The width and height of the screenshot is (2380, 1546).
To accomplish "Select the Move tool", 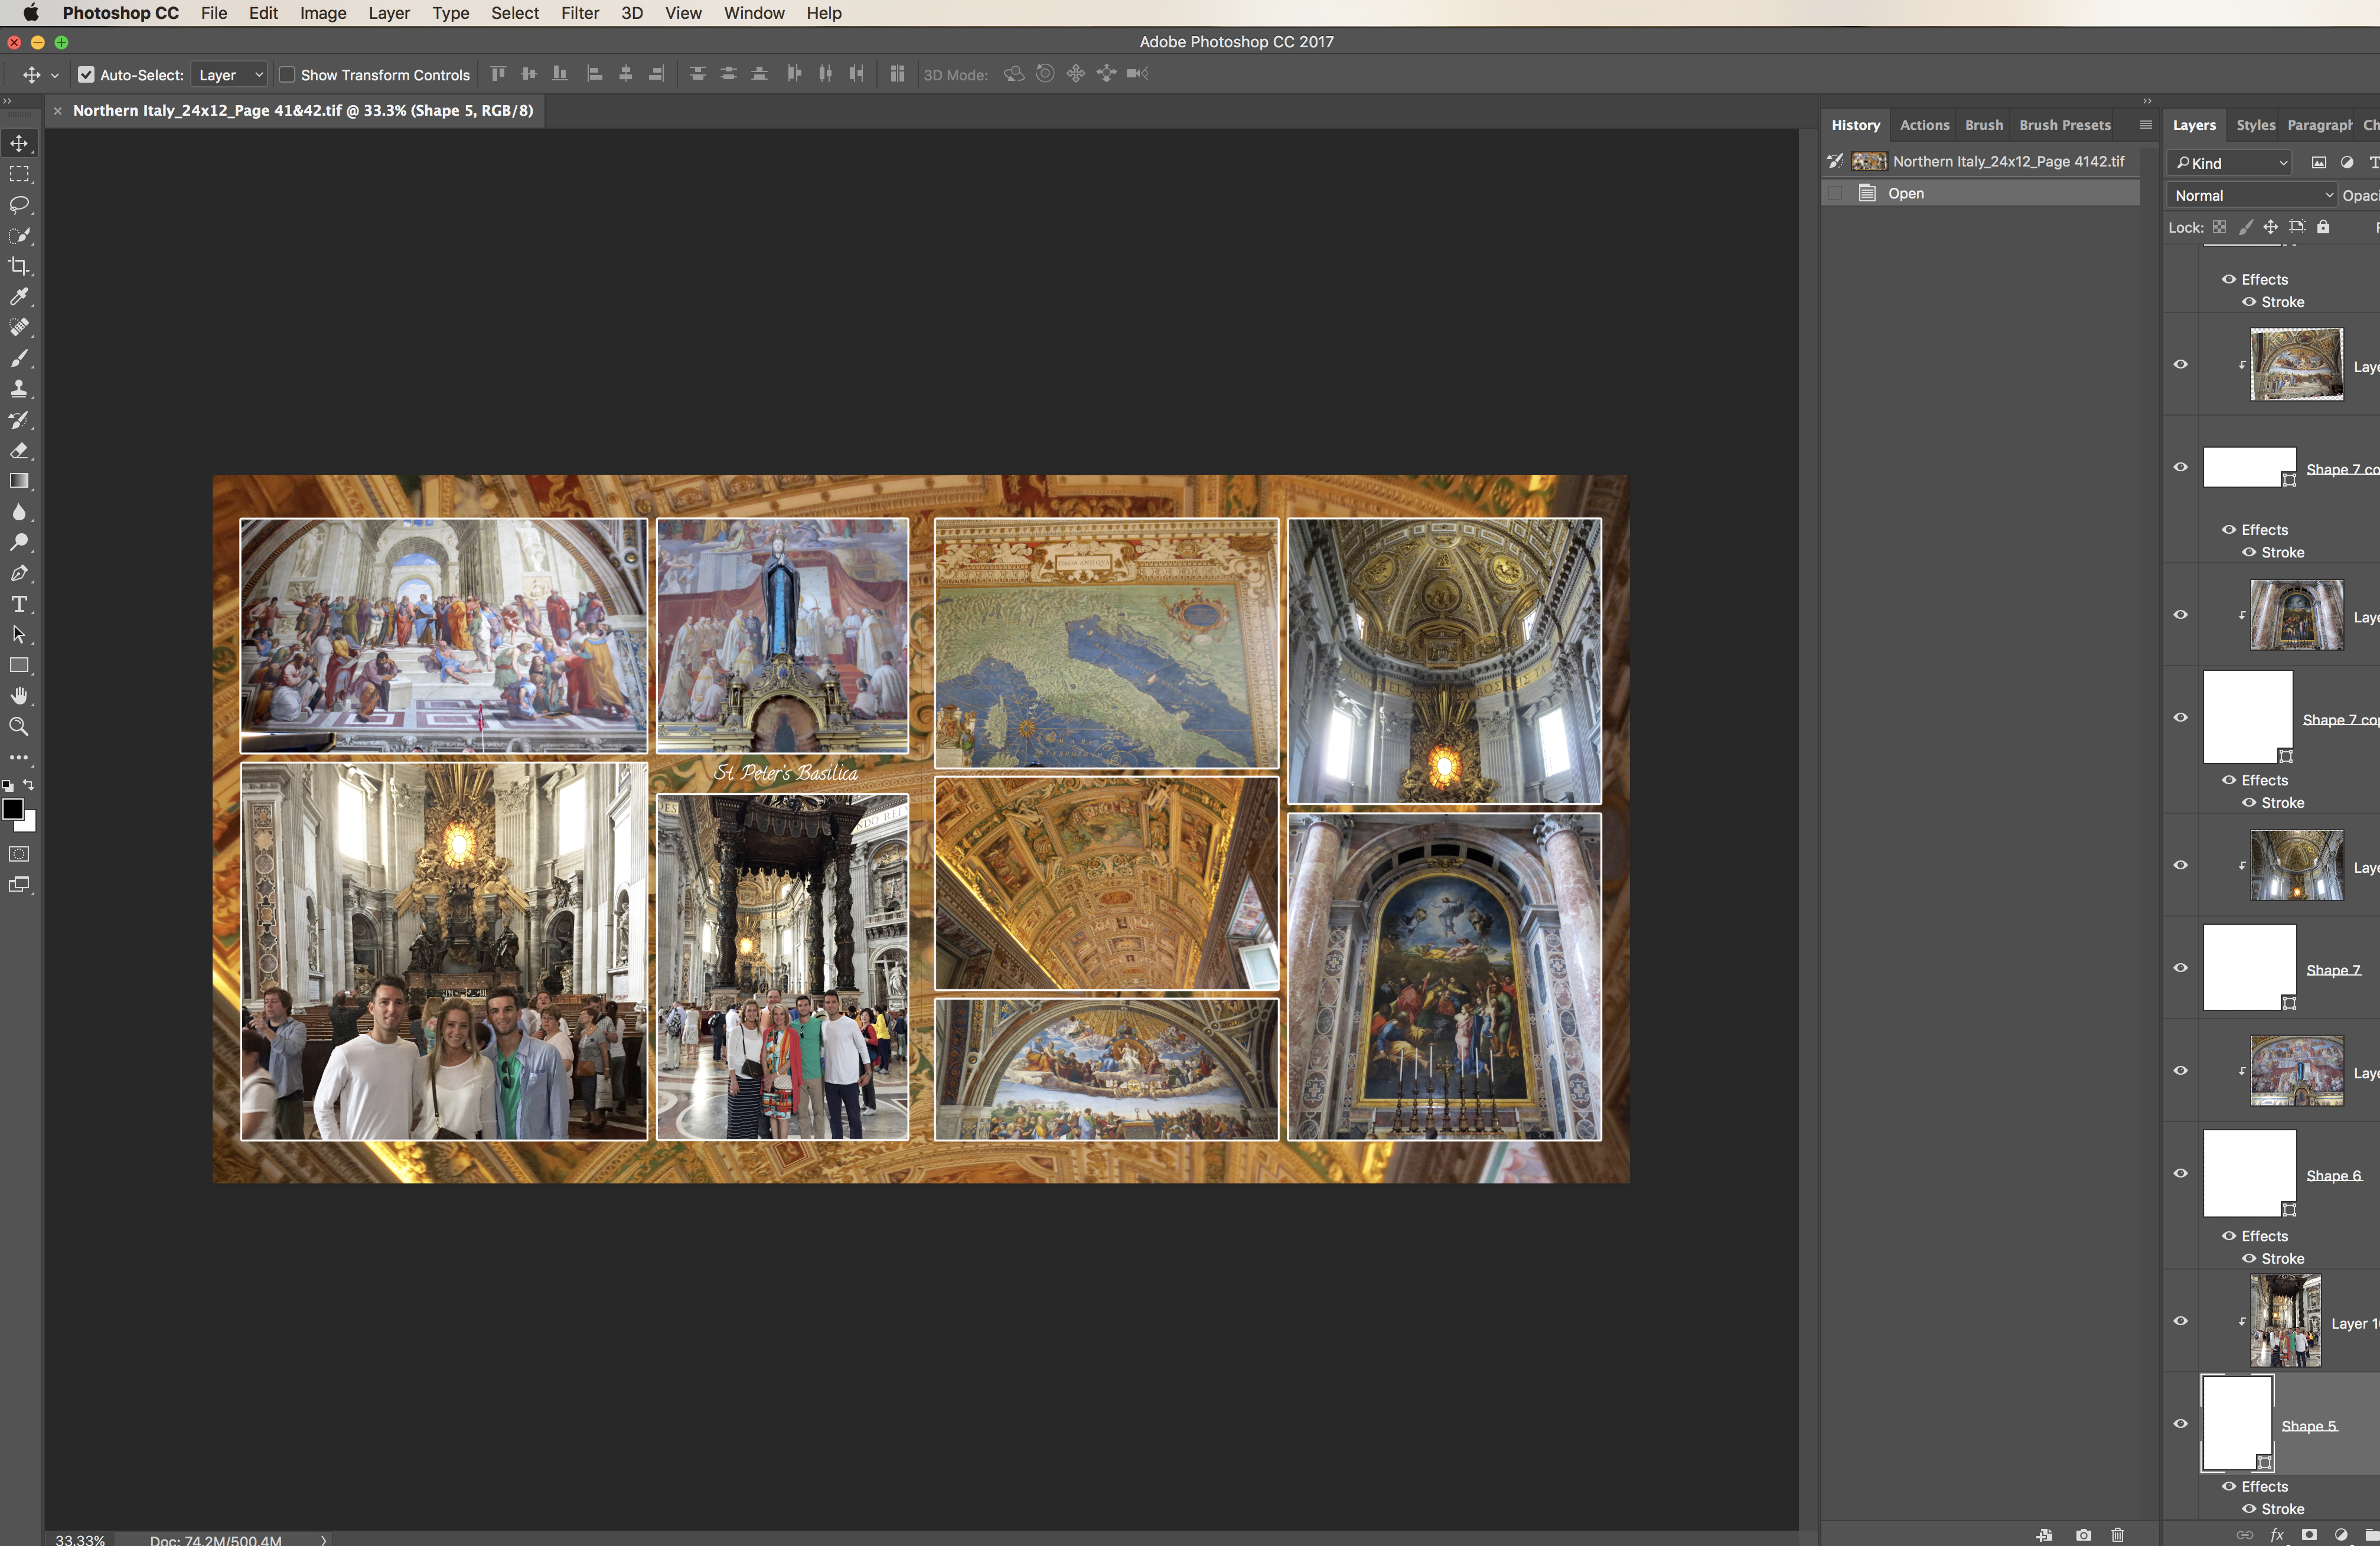I will pyautogui.click(x=19, y=143).
